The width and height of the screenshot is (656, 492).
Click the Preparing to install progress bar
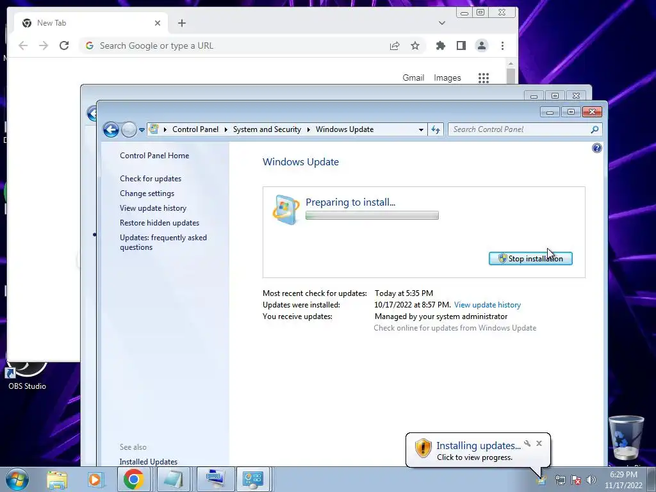(372, 215)
